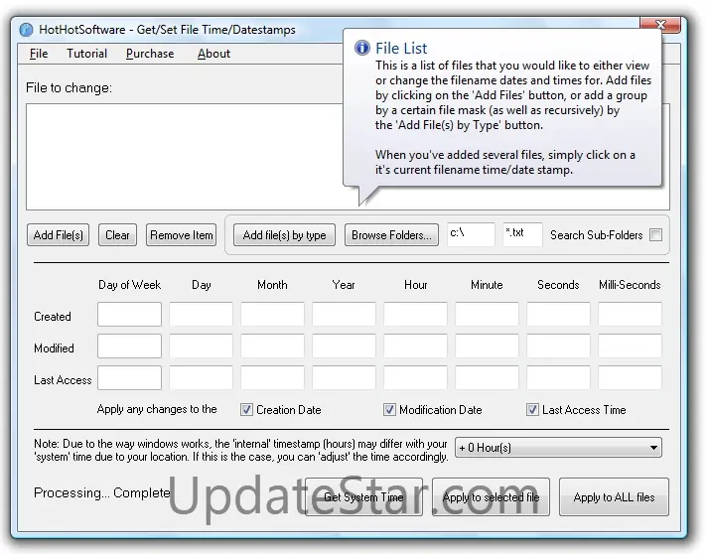Click the Last Access Year field
Viewport: 707px width, 554px height.
(344, 377)
